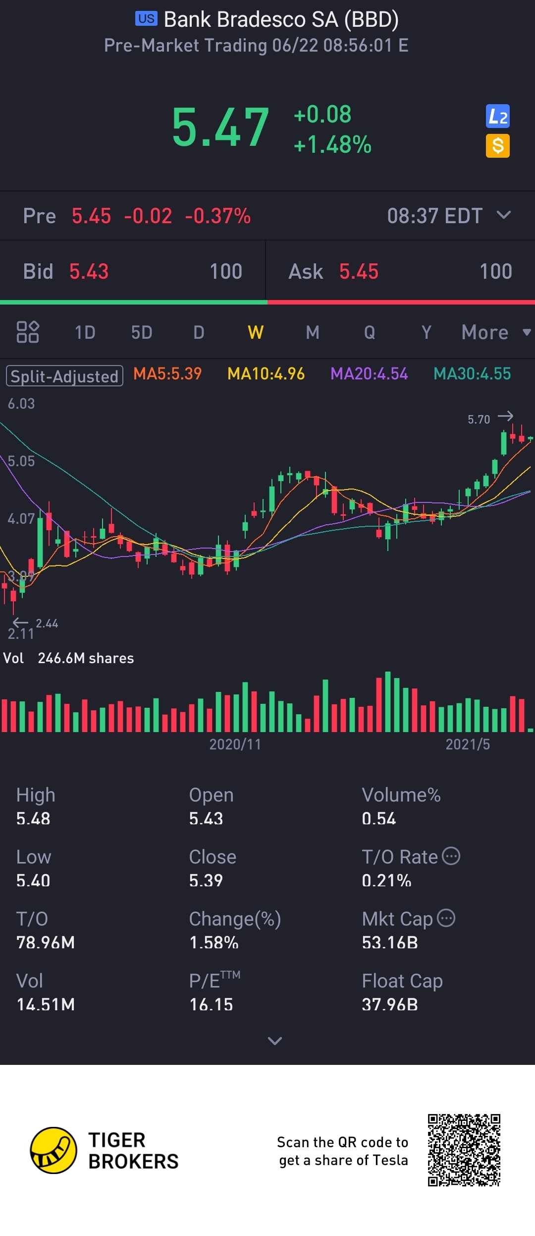Switch to the 1D chart tab
The height and width of the screenshot is (1236, 535).
point(85,332)
